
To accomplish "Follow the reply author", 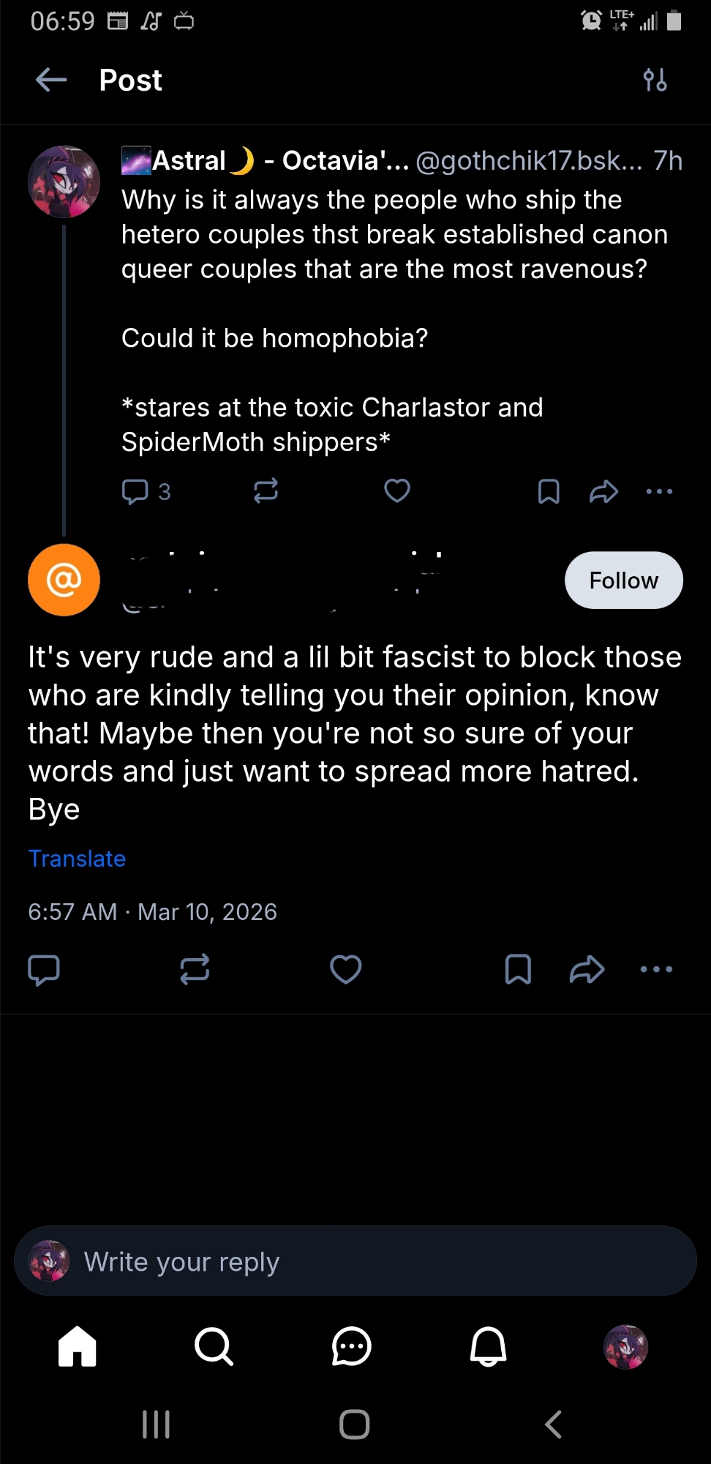I will point(623,580).
